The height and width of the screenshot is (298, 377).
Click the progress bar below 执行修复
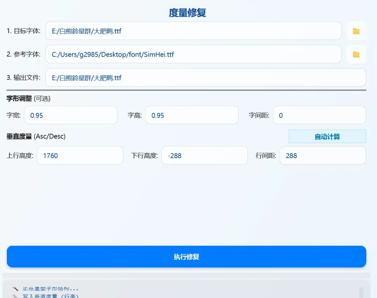pyautogui.click(x=186, y=275)
